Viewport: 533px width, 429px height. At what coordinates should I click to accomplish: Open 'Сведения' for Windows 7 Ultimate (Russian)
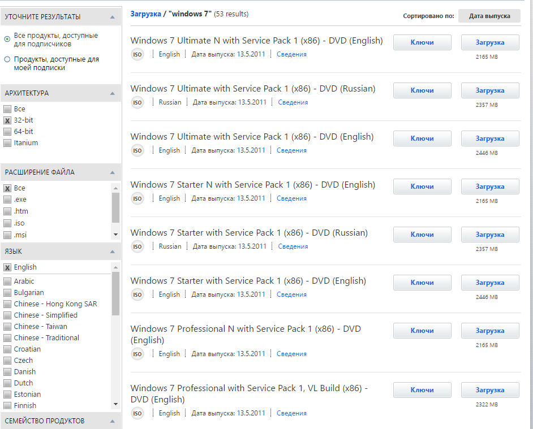tap(293, 102)
